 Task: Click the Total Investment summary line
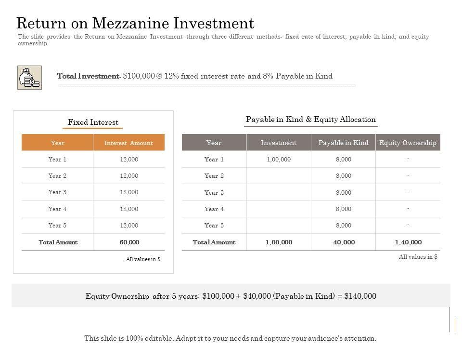coord(194,76)
